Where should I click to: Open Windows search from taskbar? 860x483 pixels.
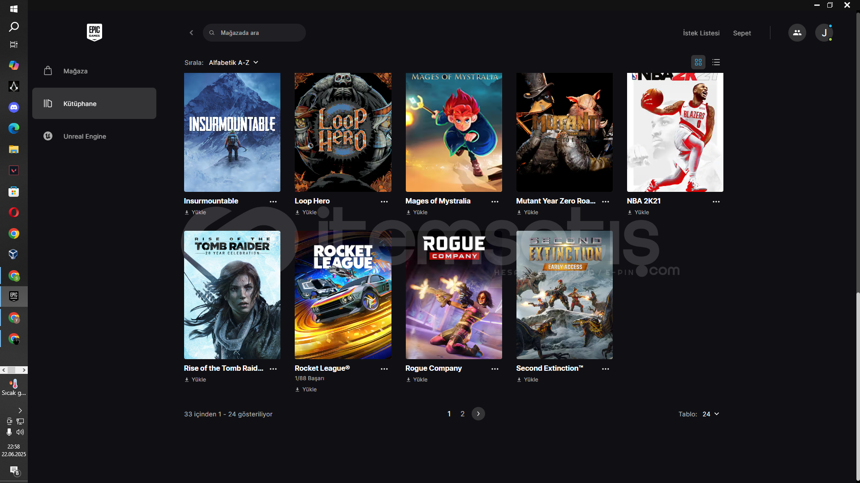tap(14, 27)
